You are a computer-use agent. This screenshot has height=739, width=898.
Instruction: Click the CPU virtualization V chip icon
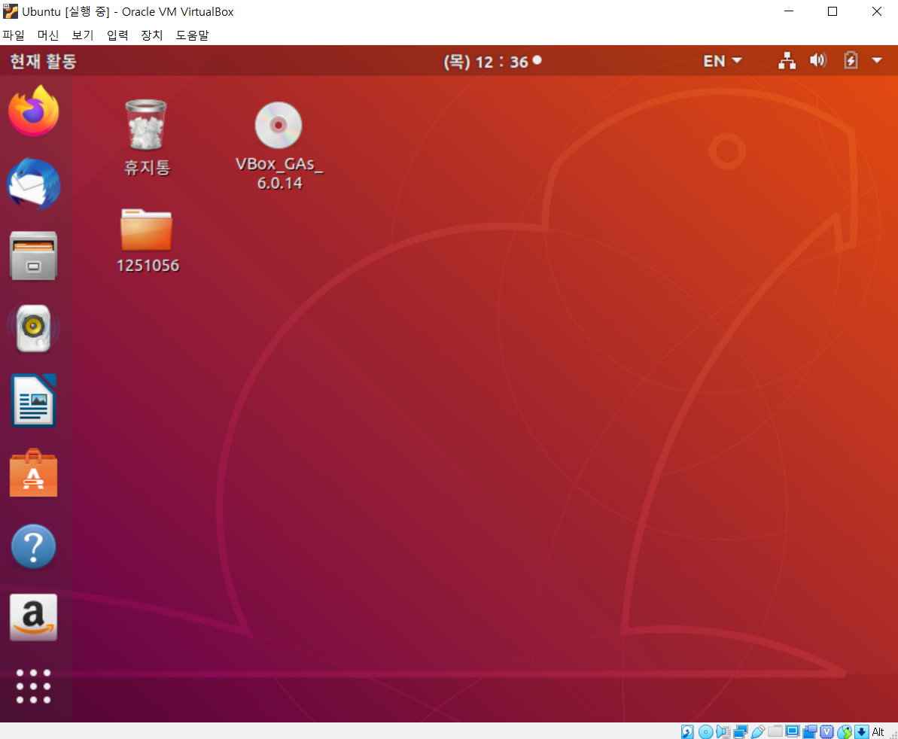coord(826,731)
